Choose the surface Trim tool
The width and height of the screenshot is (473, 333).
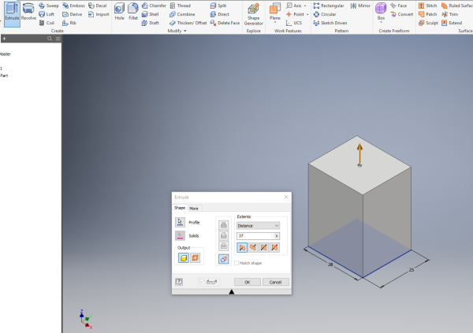[x=450, y=14]
